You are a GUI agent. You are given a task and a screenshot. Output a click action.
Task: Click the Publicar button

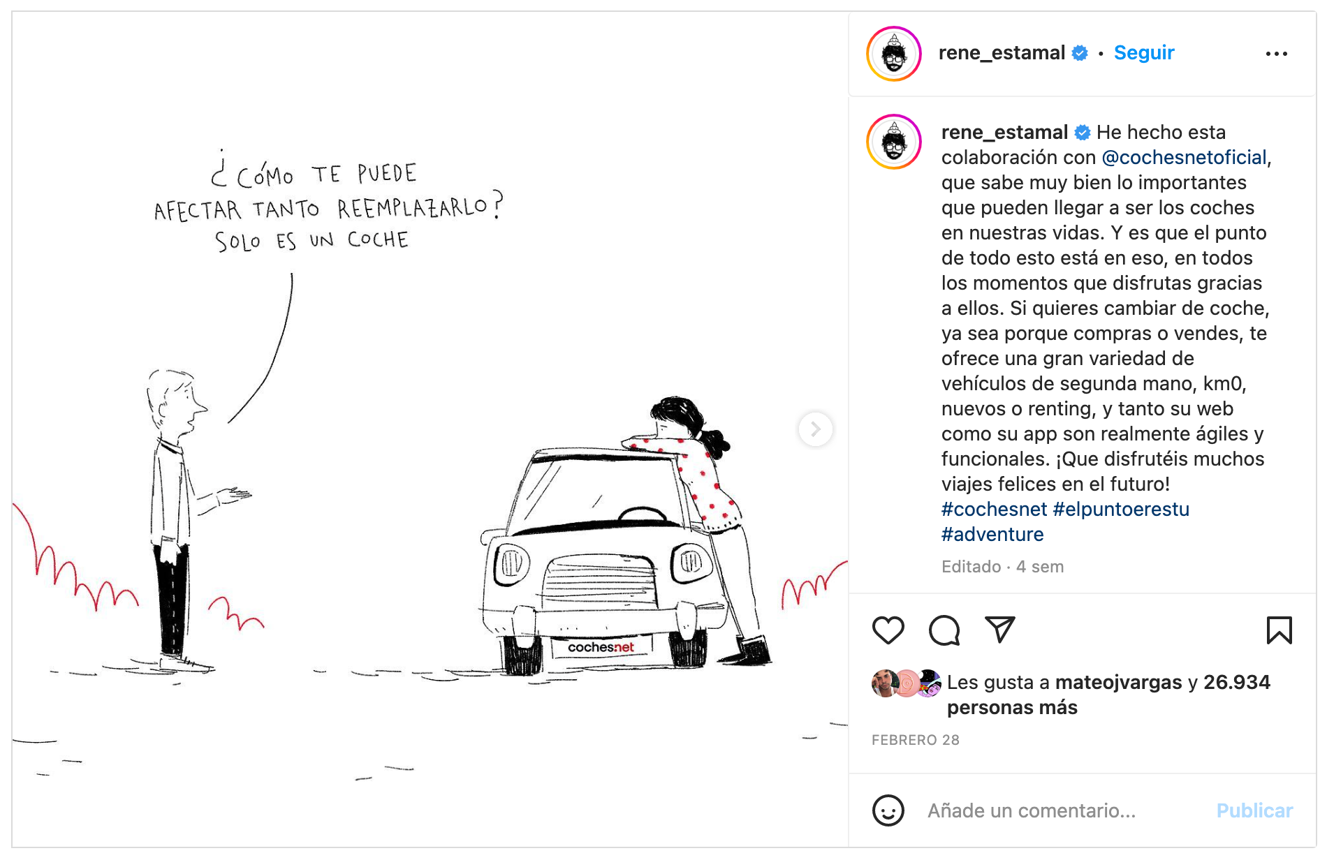click(x=1254, y=810)
